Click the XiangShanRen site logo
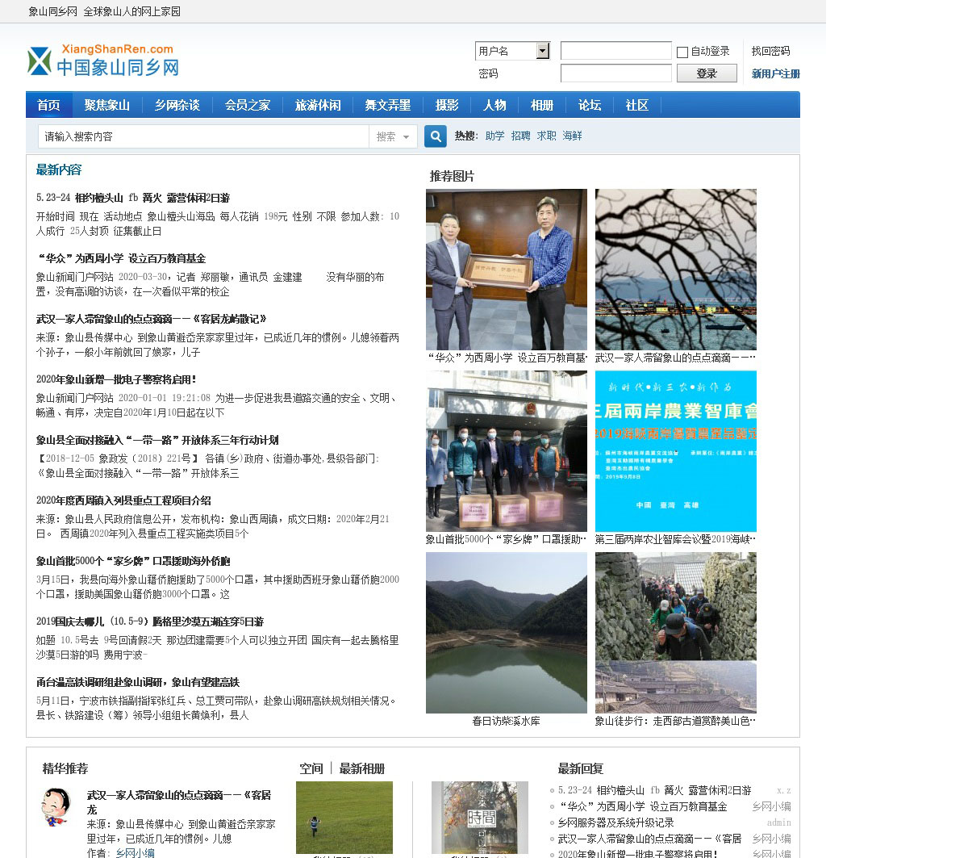968x858 pixels. click(103, 61)
